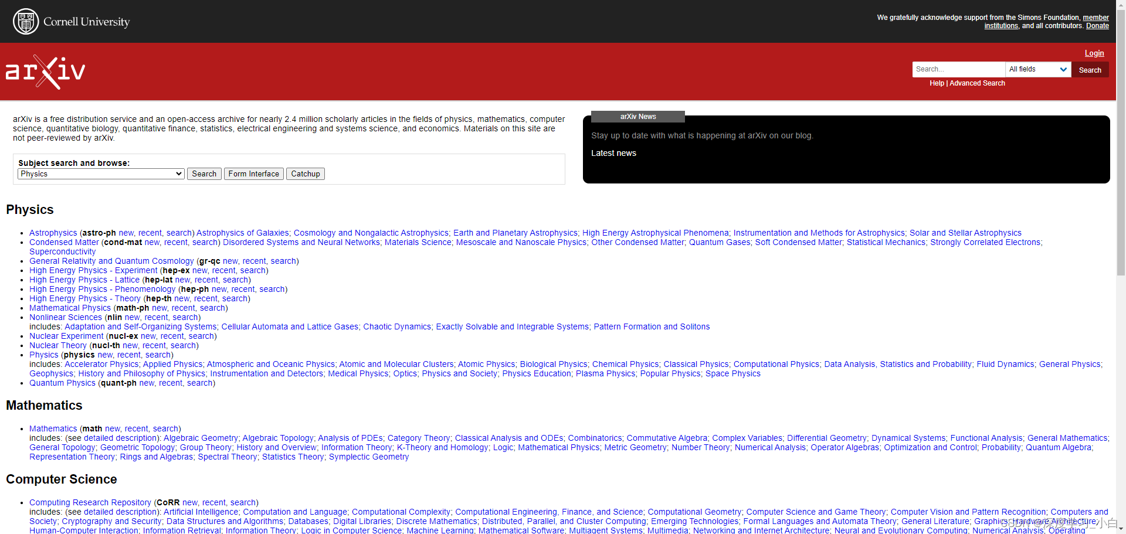Open the Artificial Intelligence link
Screen dimensions: 1126x534
(201, 512)
